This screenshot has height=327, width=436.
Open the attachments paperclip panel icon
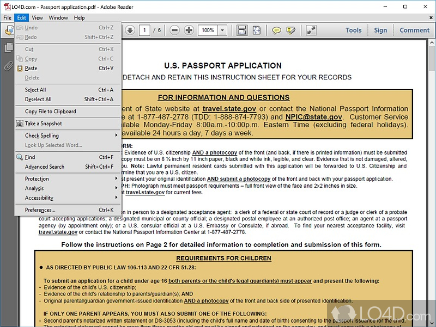tap(9, 66)
